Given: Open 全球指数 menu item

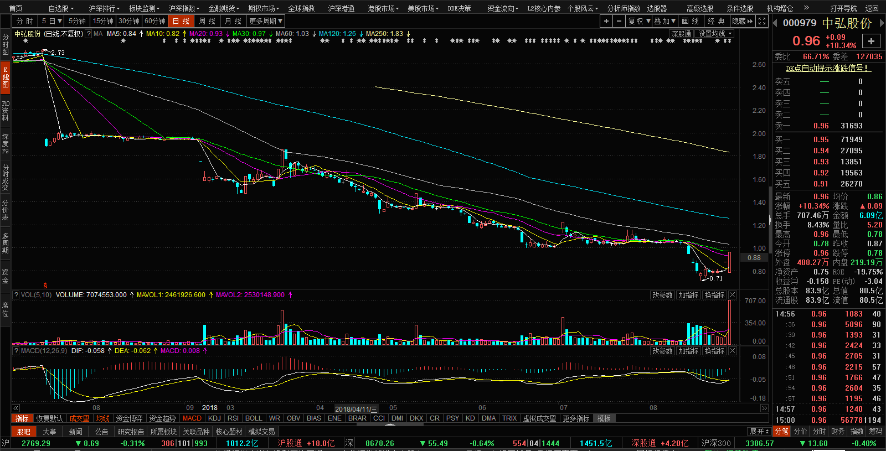Looking at the screenshot, I should [x=301, y=8].
